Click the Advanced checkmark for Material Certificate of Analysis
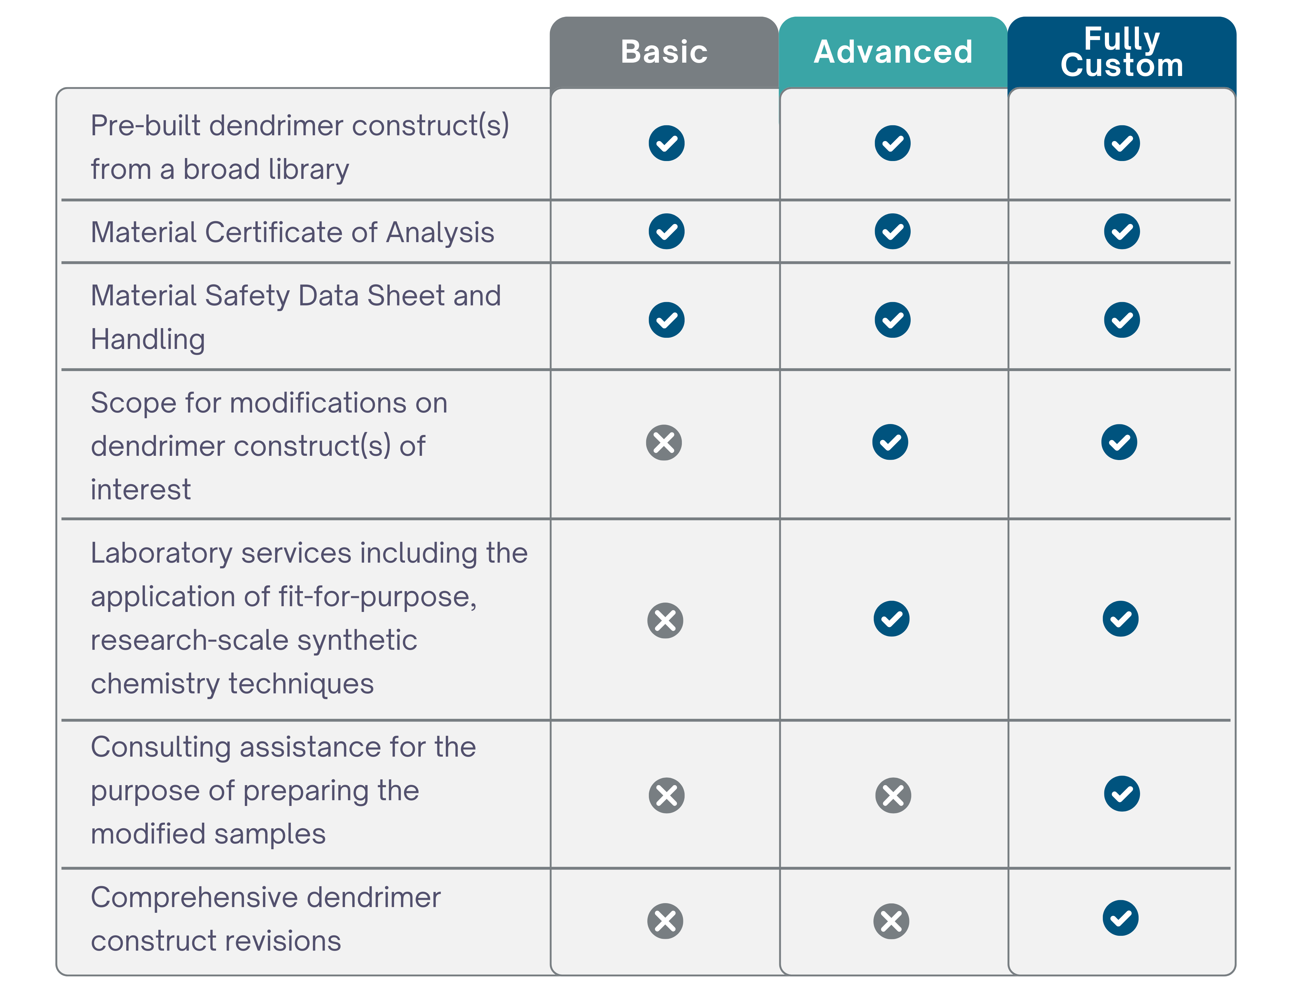The width and height of the screenshot is (1292, 993). (x=893, y=231)
